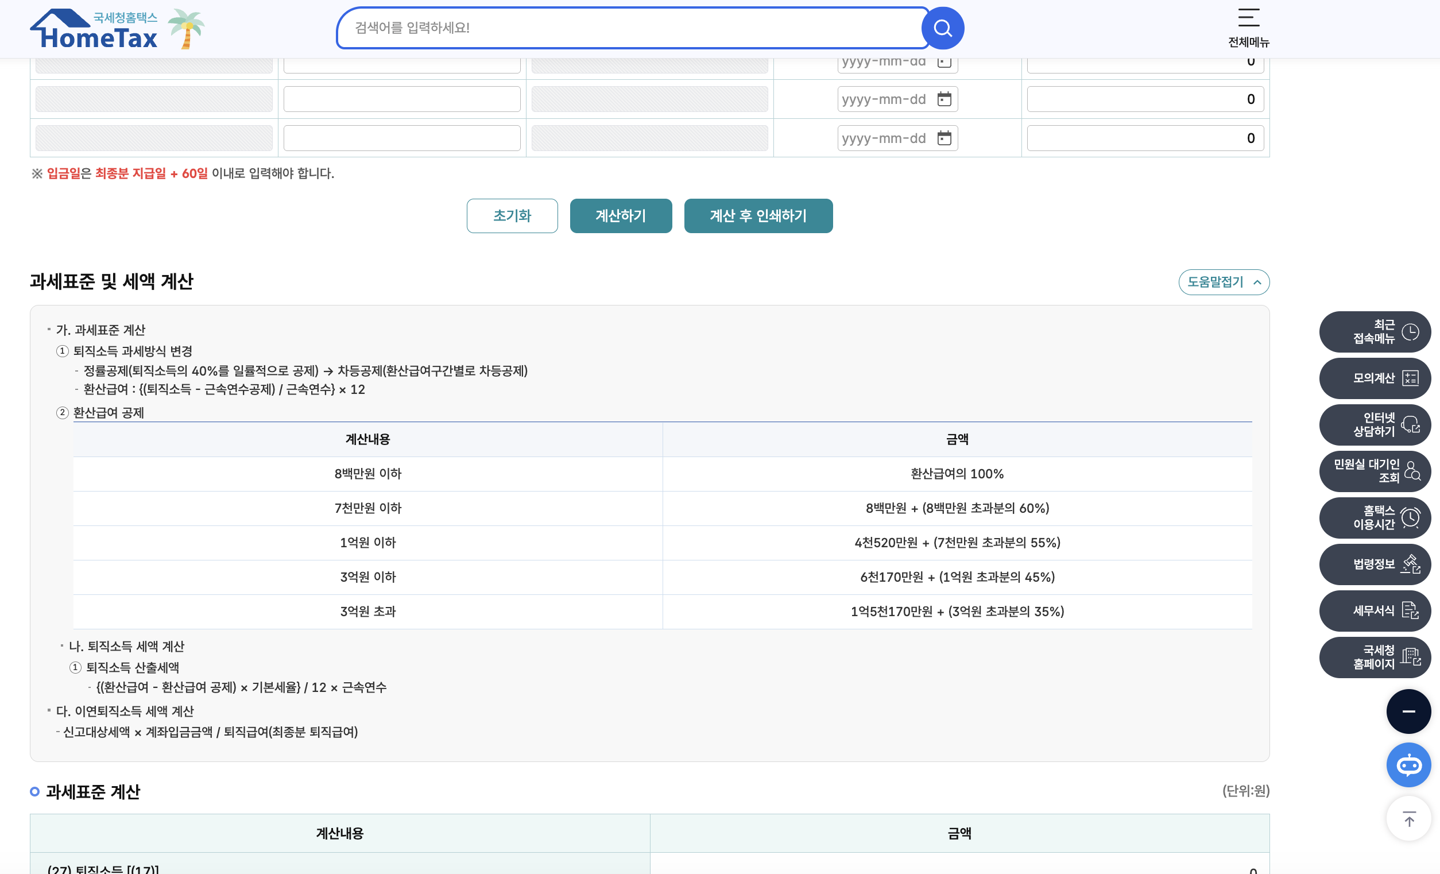1440x874 pixels.
Task: Click cell 6천170만원 + (1억원 초과분의 45%)
Action: [x=957, y=577]
